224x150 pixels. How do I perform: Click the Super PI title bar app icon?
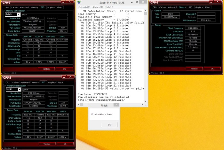pyautogui.click(x=79, y=3)
